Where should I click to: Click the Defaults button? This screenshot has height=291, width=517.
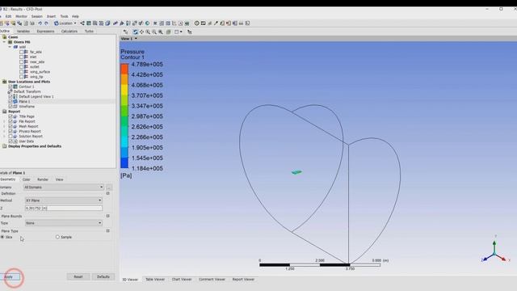(x=103, y=276)
